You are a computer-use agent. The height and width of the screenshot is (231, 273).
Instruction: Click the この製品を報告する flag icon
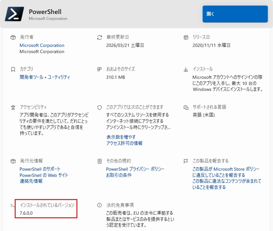click(186, 161)
